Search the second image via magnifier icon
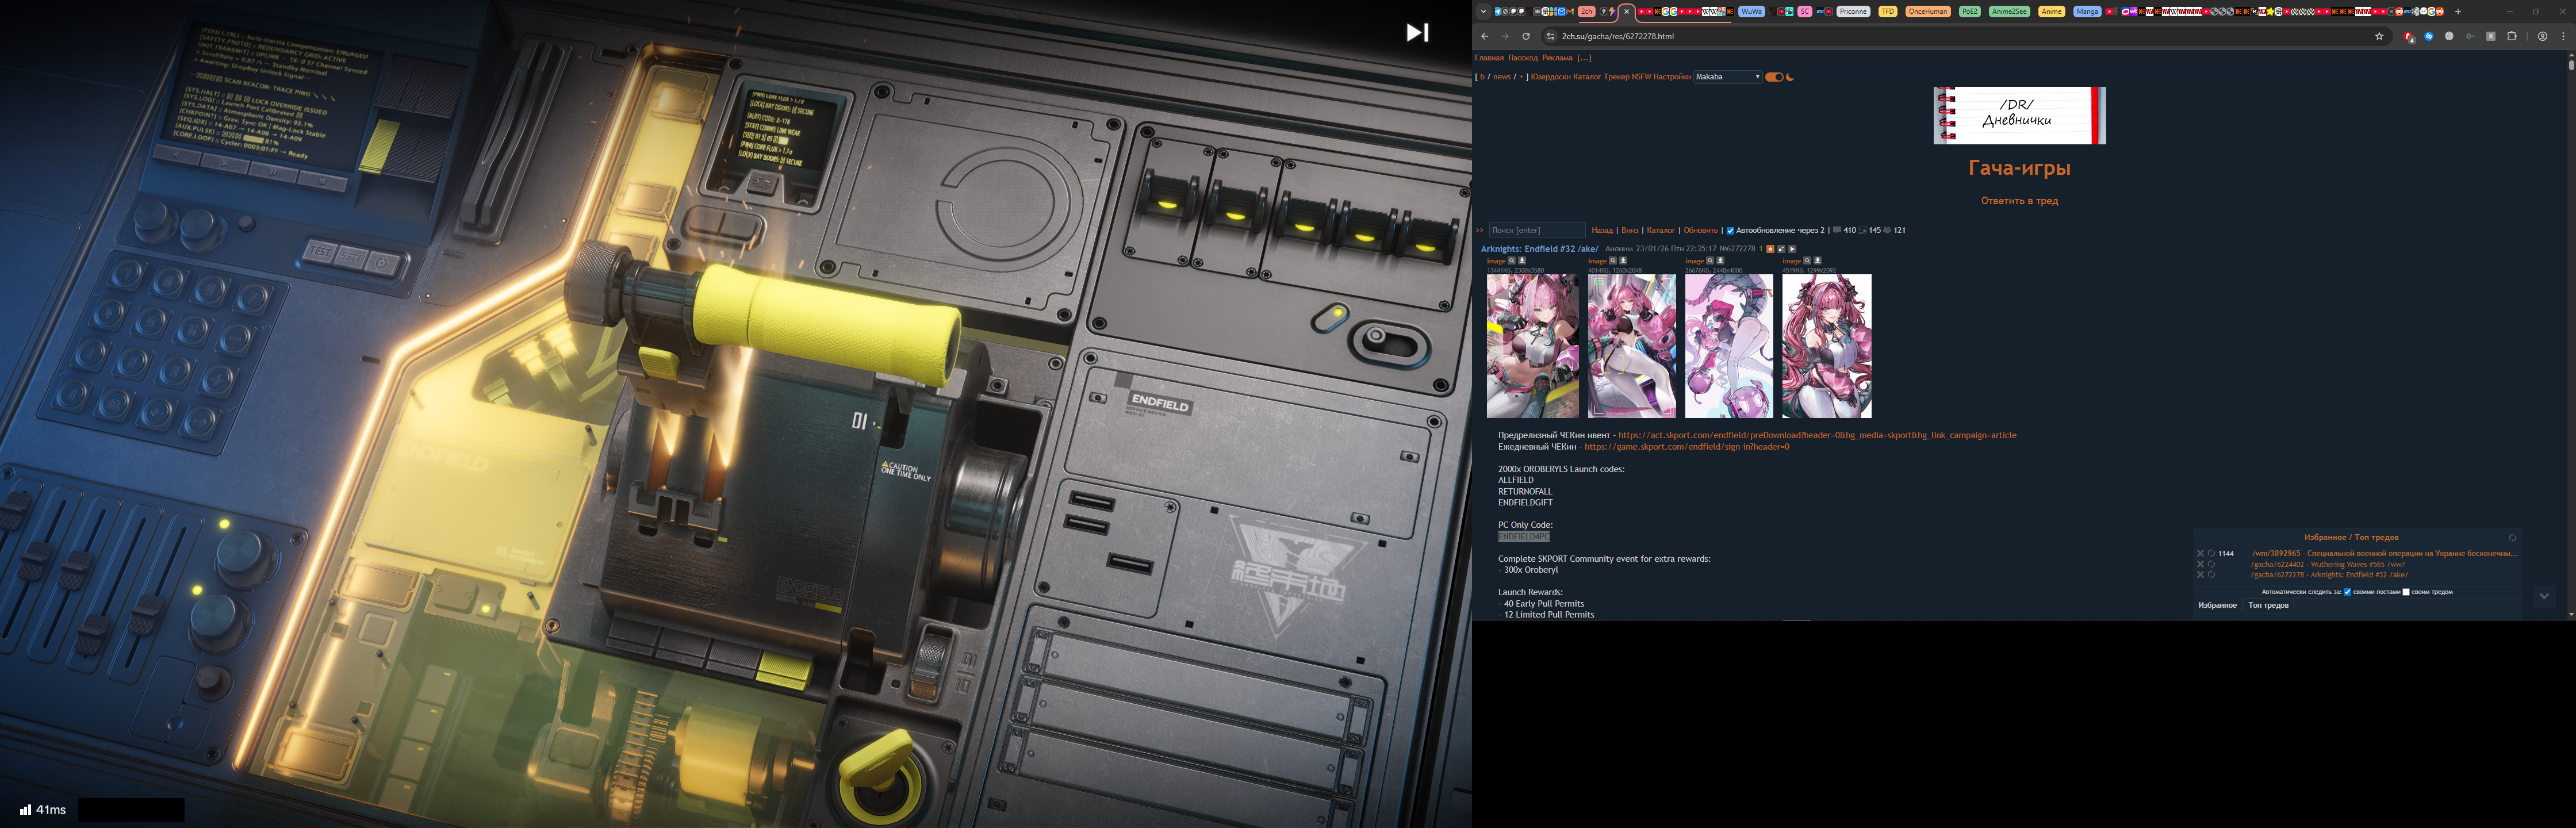This screenshot has width=2576, height=828. (x=1613, y=261)
